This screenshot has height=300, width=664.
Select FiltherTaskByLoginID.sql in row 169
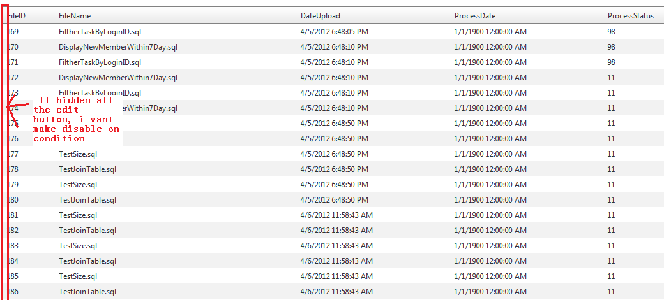point(100,31)
